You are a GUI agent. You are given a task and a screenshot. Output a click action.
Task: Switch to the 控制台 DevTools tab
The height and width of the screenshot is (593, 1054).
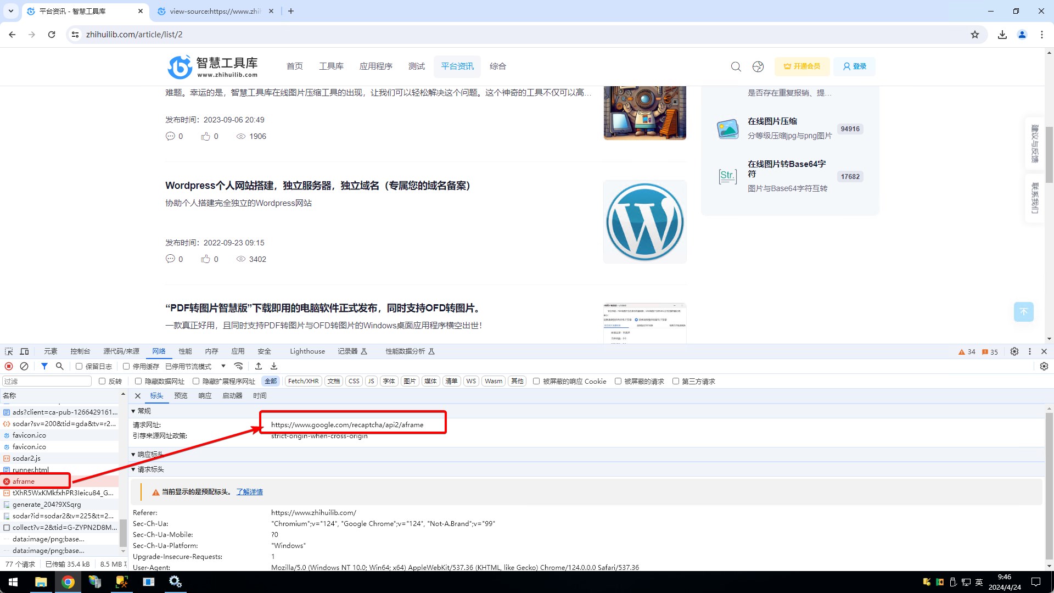pyautogui.click(x=80, y=351)
